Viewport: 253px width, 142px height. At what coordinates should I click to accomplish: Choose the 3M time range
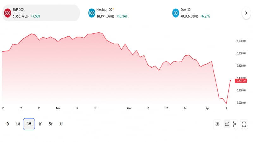tap(29, 124)
